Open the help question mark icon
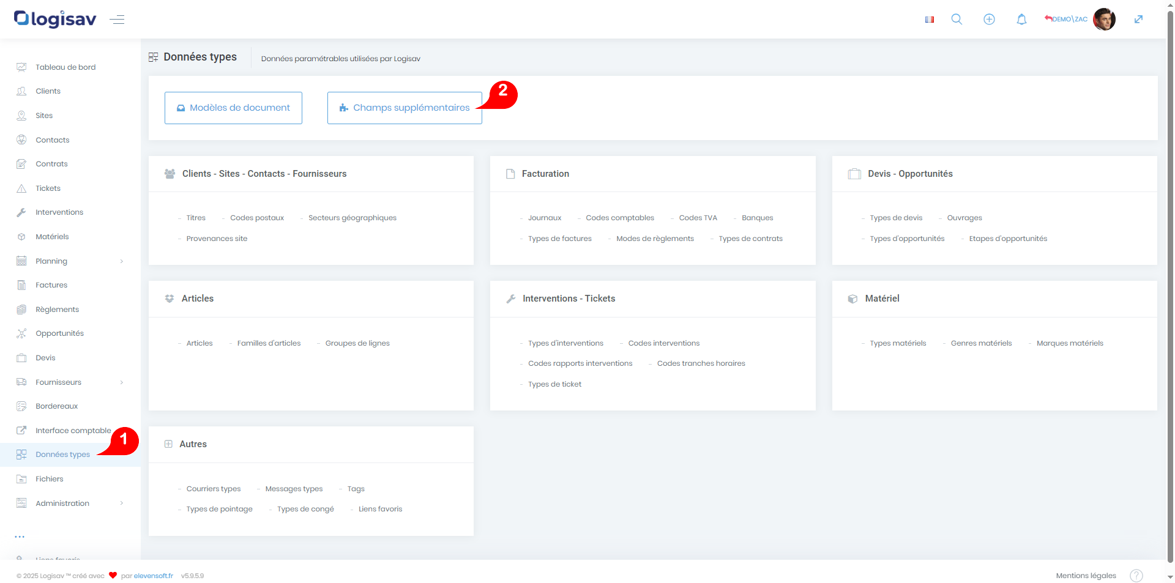This screenshot has height=583, width=1175. 1136,576
